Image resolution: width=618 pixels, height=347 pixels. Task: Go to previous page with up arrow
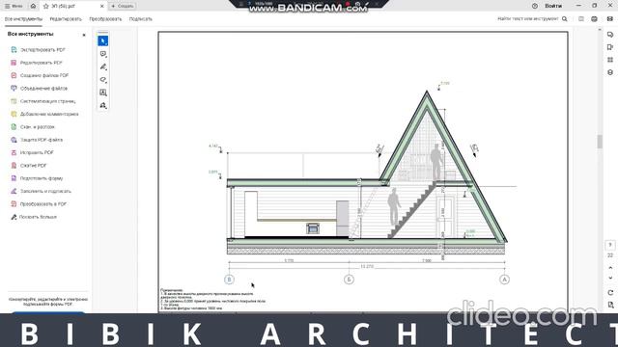click(610, 268)
